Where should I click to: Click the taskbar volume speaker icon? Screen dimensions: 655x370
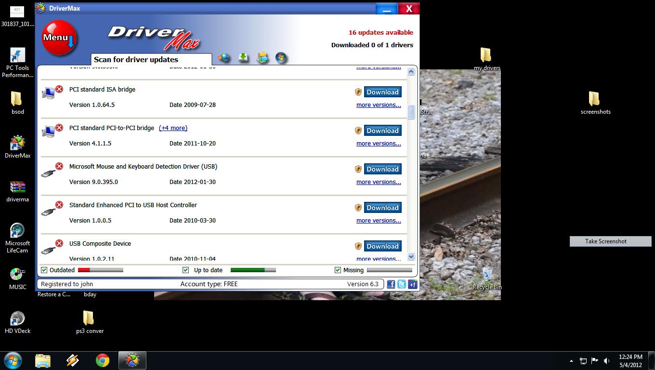(606, 360)
